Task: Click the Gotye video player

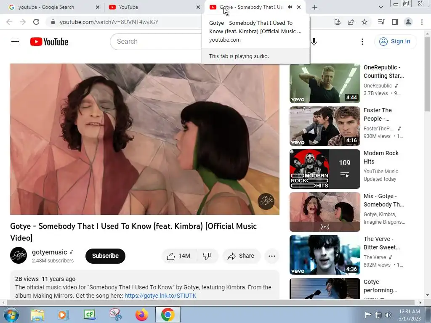Action: 145,139
